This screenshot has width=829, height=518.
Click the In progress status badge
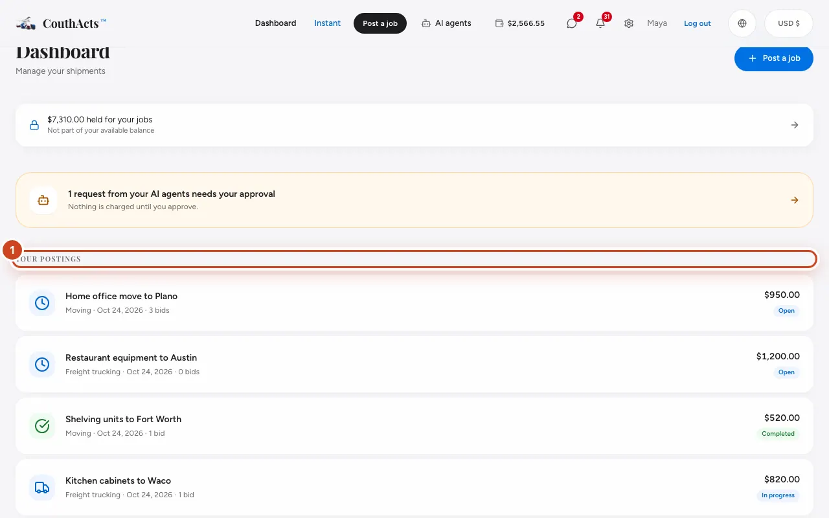point(778,495)
